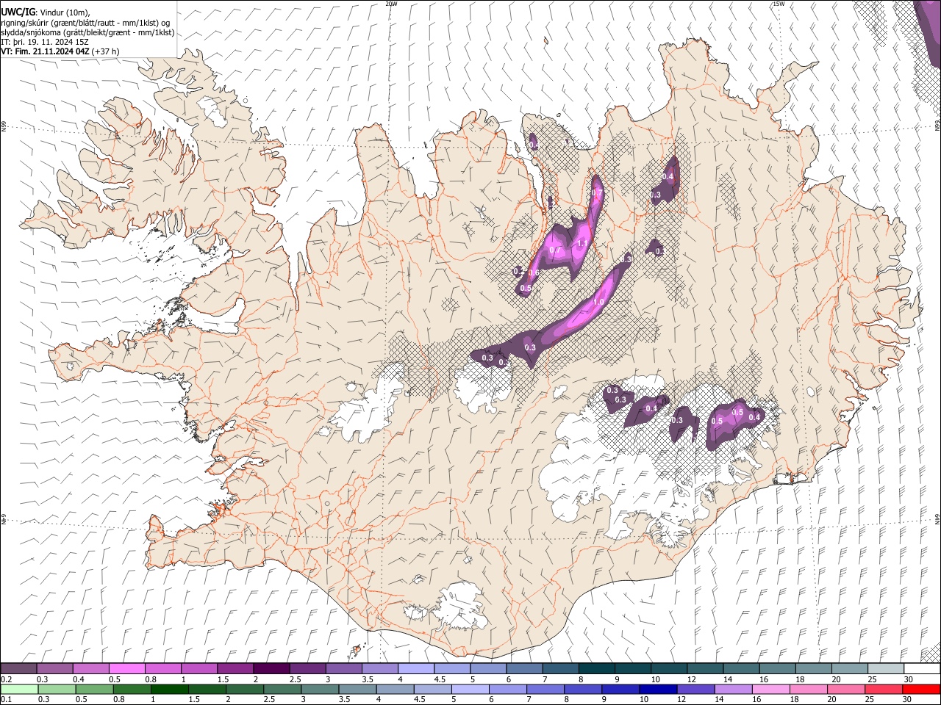Viewport: 941px width, 705px height.
Task: Click the 0.2 dark mauve swatch in upper legend row
Action: pos(18,668)
